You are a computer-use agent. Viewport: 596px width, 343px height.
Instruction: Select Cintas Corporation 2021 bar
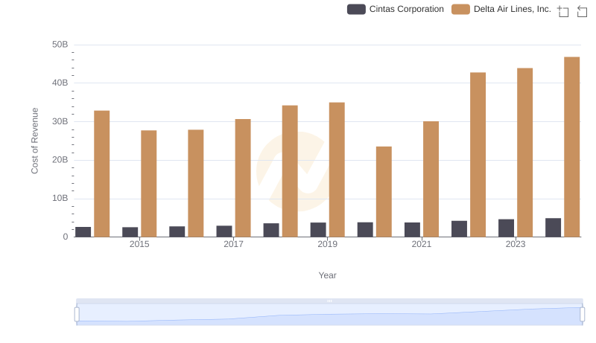pos(413,230)
